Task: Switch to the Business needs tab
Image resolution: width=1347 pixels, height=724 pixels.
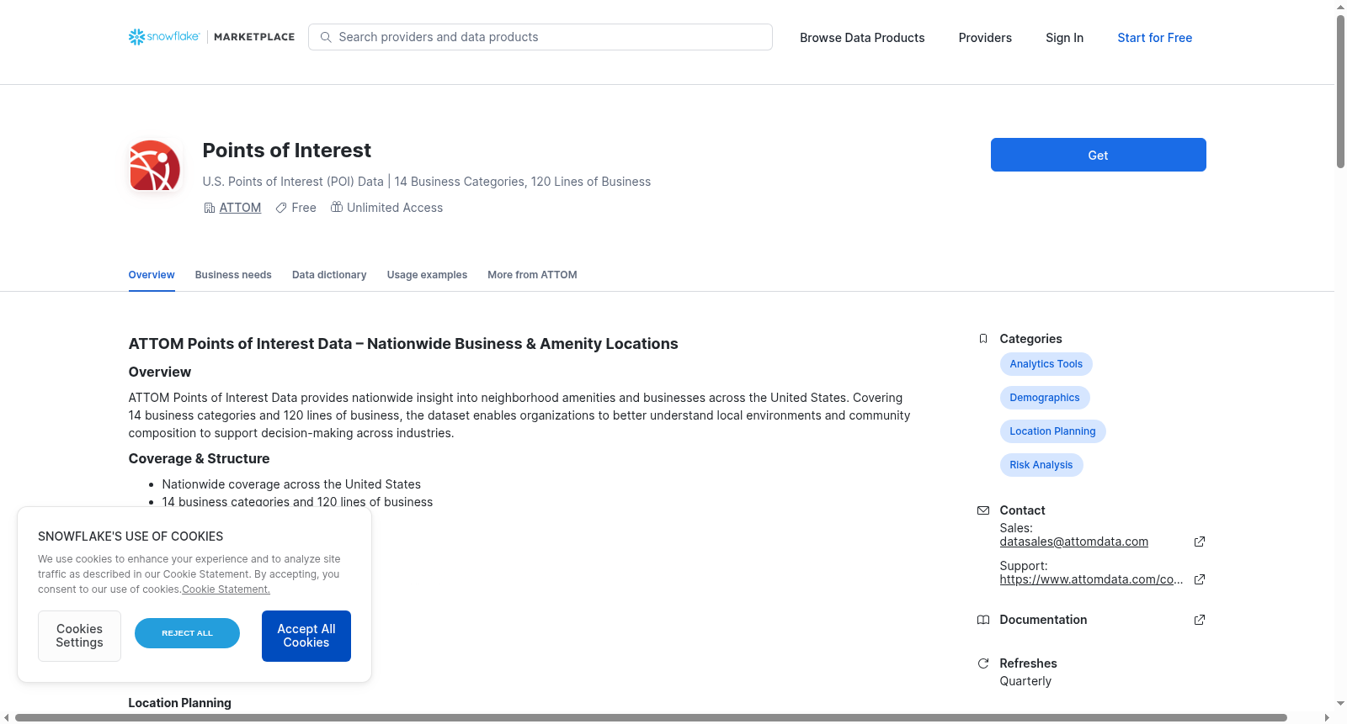Action: pos(233,275)
